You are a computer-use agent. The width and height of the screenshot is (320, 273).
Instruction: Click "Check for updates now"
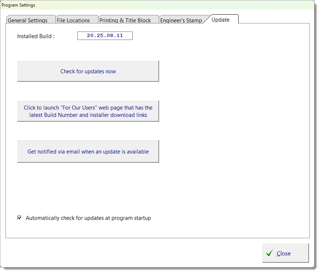click(x=88, y=71)
